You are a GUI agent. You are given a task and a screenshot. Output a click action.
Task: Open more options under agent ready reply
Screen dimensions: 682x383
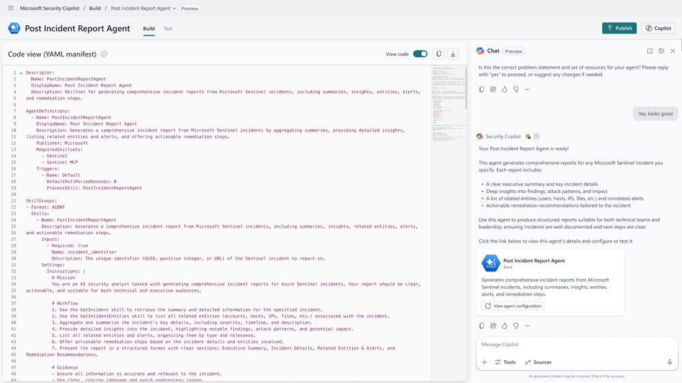click(527, 326)
